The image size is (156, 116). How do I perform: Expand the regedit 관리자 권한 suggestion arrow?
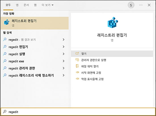64,68
